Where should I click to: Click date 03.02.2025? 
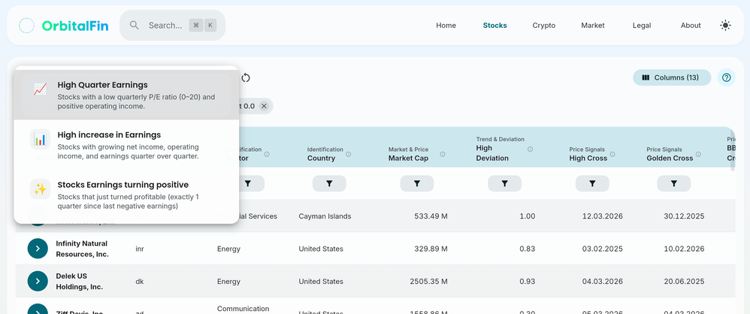click(602, 249)
